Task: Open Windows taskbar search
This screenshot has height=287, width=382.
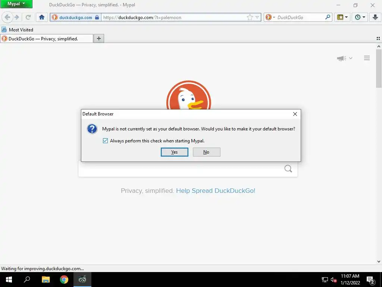Action: coord(27,280)
